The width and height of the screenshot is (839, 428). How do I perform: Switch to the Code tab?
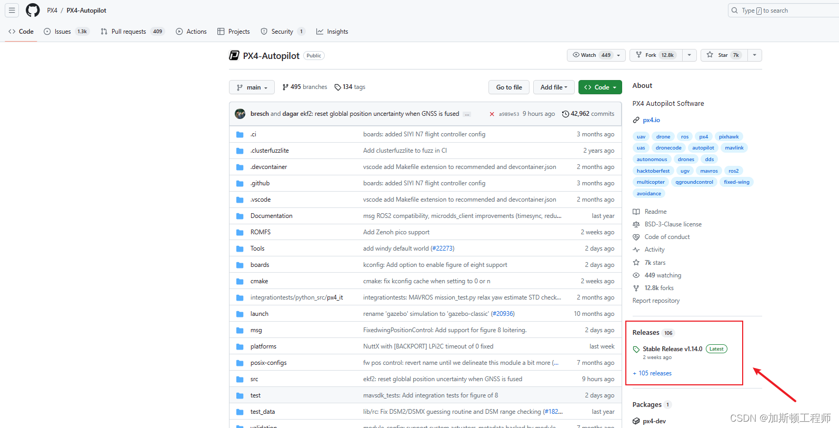[x=21, y=32]
